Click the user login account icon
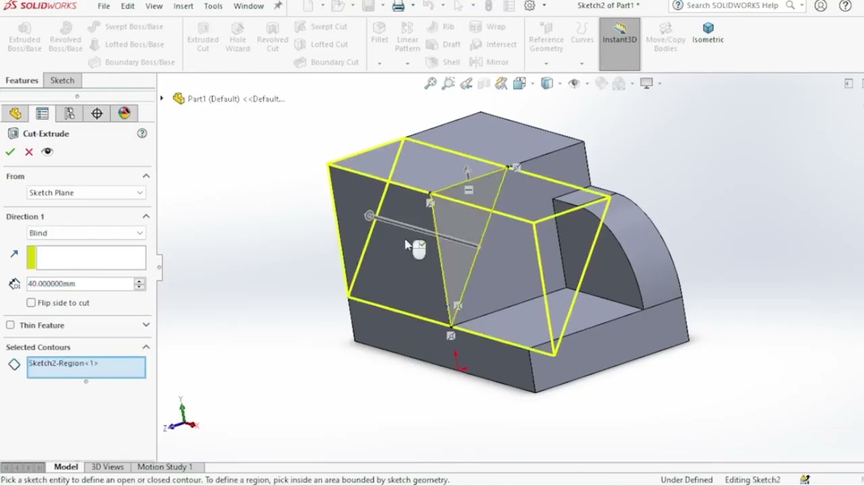The image size is (864, 486). 821,6
